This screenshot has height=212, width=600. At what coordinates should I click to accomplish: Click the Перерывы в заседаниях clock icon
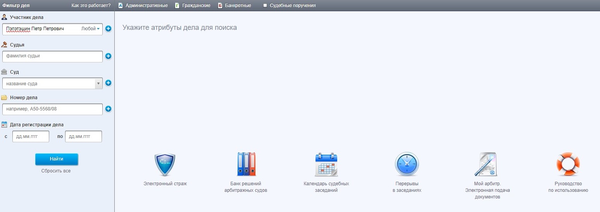407,164
